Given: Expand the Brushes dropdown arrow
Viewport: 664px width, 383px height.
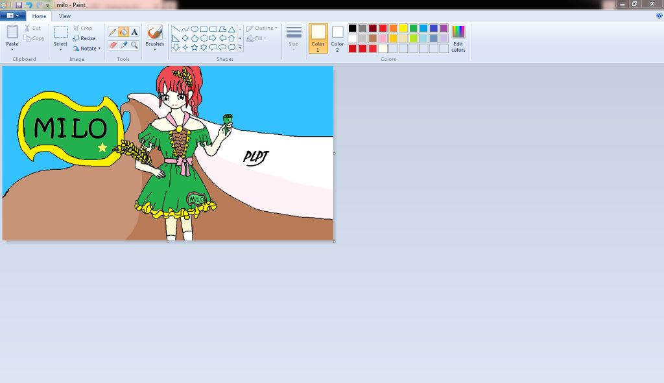Looking at the screenshot, I should 155,49.
